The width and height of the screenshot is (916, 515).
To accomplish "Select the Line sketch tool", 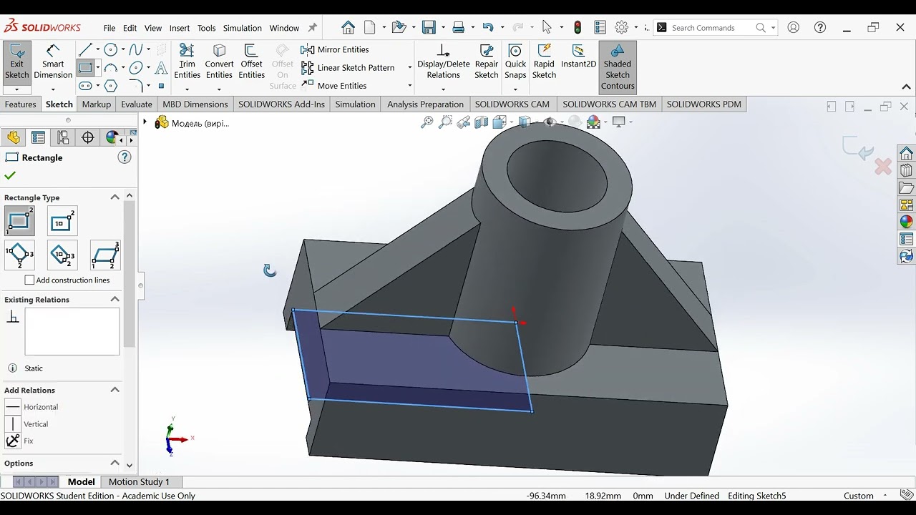I will click(x=85, y=49).
